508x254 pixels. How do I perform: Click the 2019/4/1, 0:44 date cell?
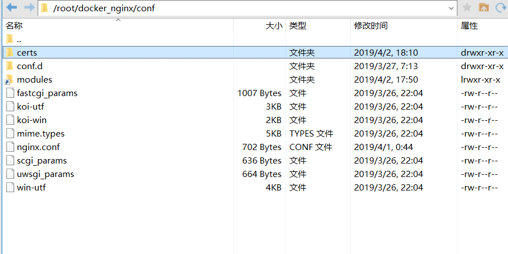tap(383, 147)
